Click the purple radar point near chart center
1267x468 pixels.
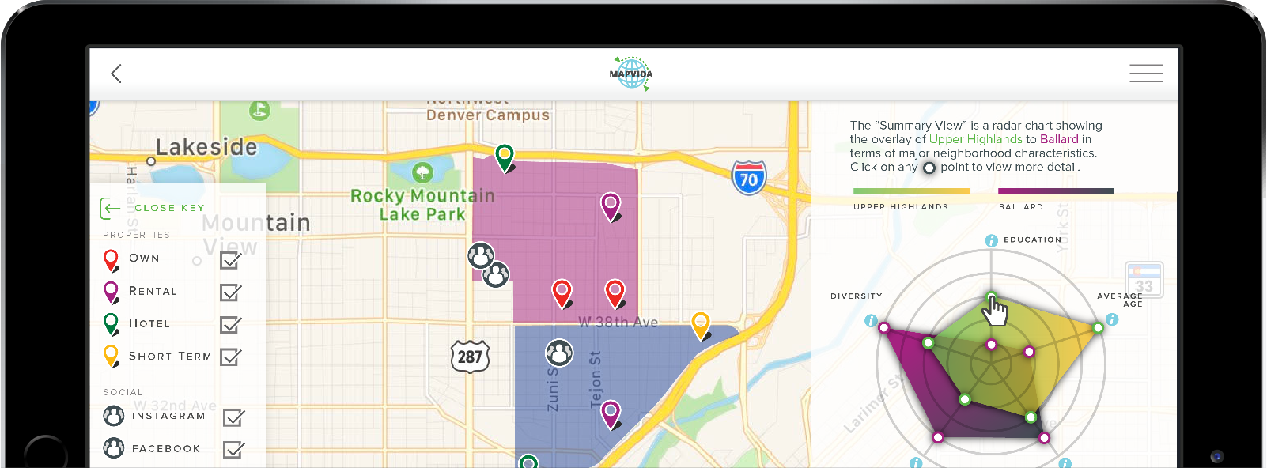tap(991, 344)
